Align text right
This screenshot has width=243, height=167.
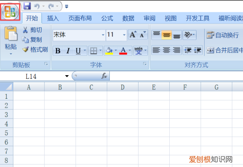pyautogui.click(x=177, y=50)
